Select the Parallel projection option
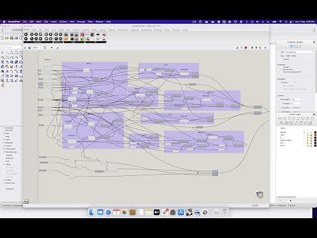The width and height of the screenshot is (317, 238). [x=285, y=67]
